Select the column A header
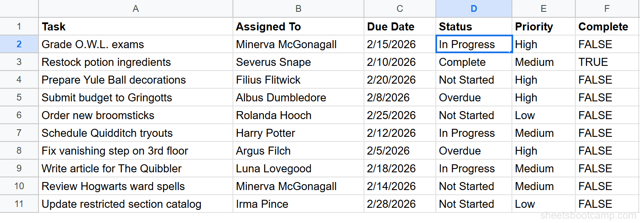 coord(135,8)
